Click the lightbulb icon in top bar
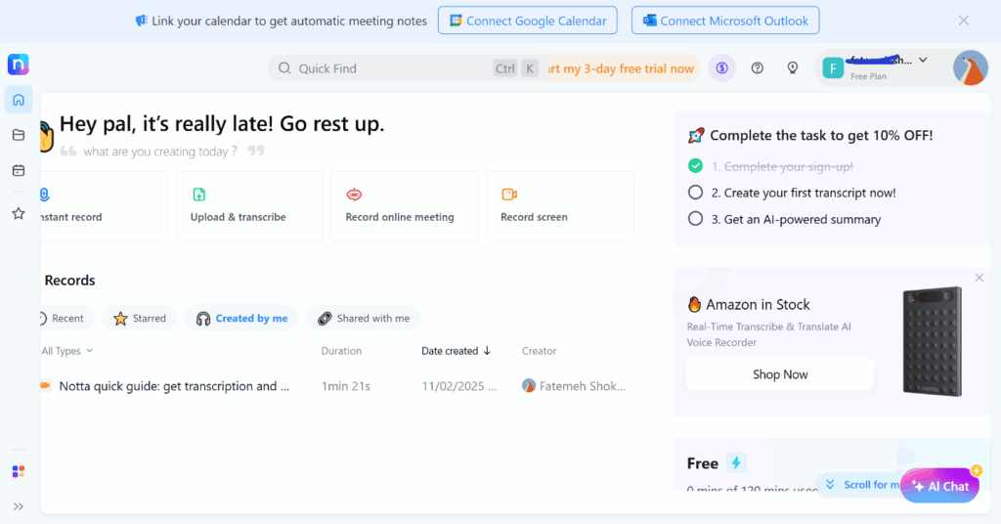 tap(793, 68)
